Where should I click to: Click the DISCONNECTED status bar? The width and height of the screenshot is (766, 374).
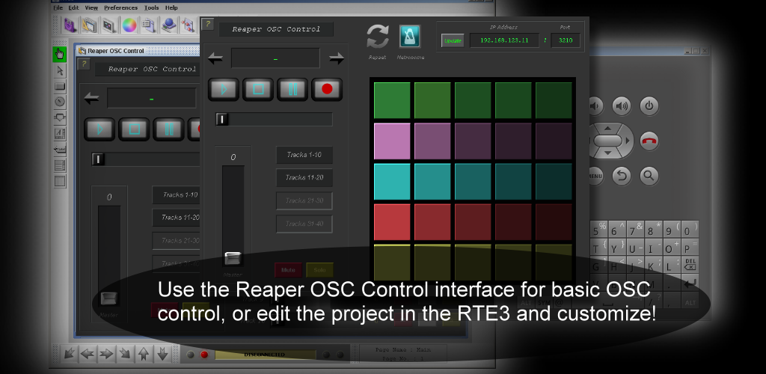point(266,355)
